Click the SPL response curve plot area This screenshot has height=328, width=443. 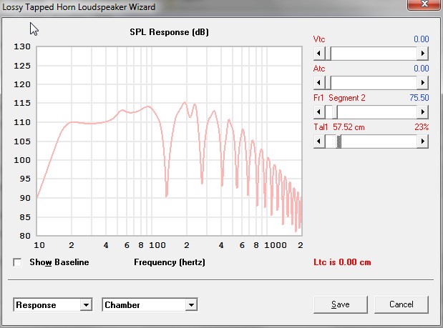[x=170, y=141]
